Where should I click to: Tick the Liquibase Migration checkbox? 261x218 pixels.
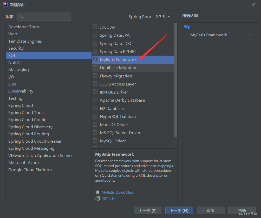(95, 68)
